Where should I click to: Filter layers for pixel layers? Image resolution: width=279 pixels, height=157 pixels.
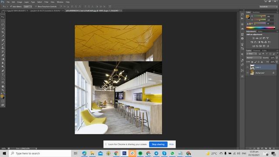pyautogui.click(x=260, y=54)
